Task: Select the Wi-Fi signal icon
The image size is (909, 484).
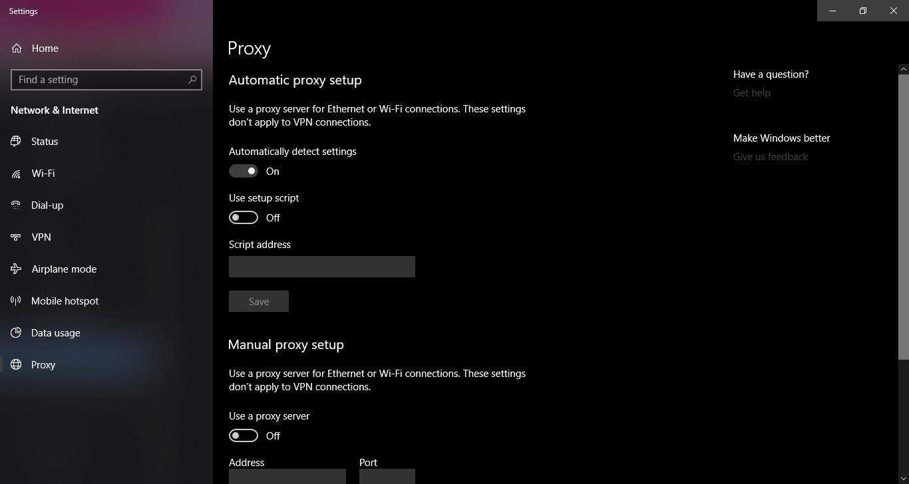Action: coord(16,174)
